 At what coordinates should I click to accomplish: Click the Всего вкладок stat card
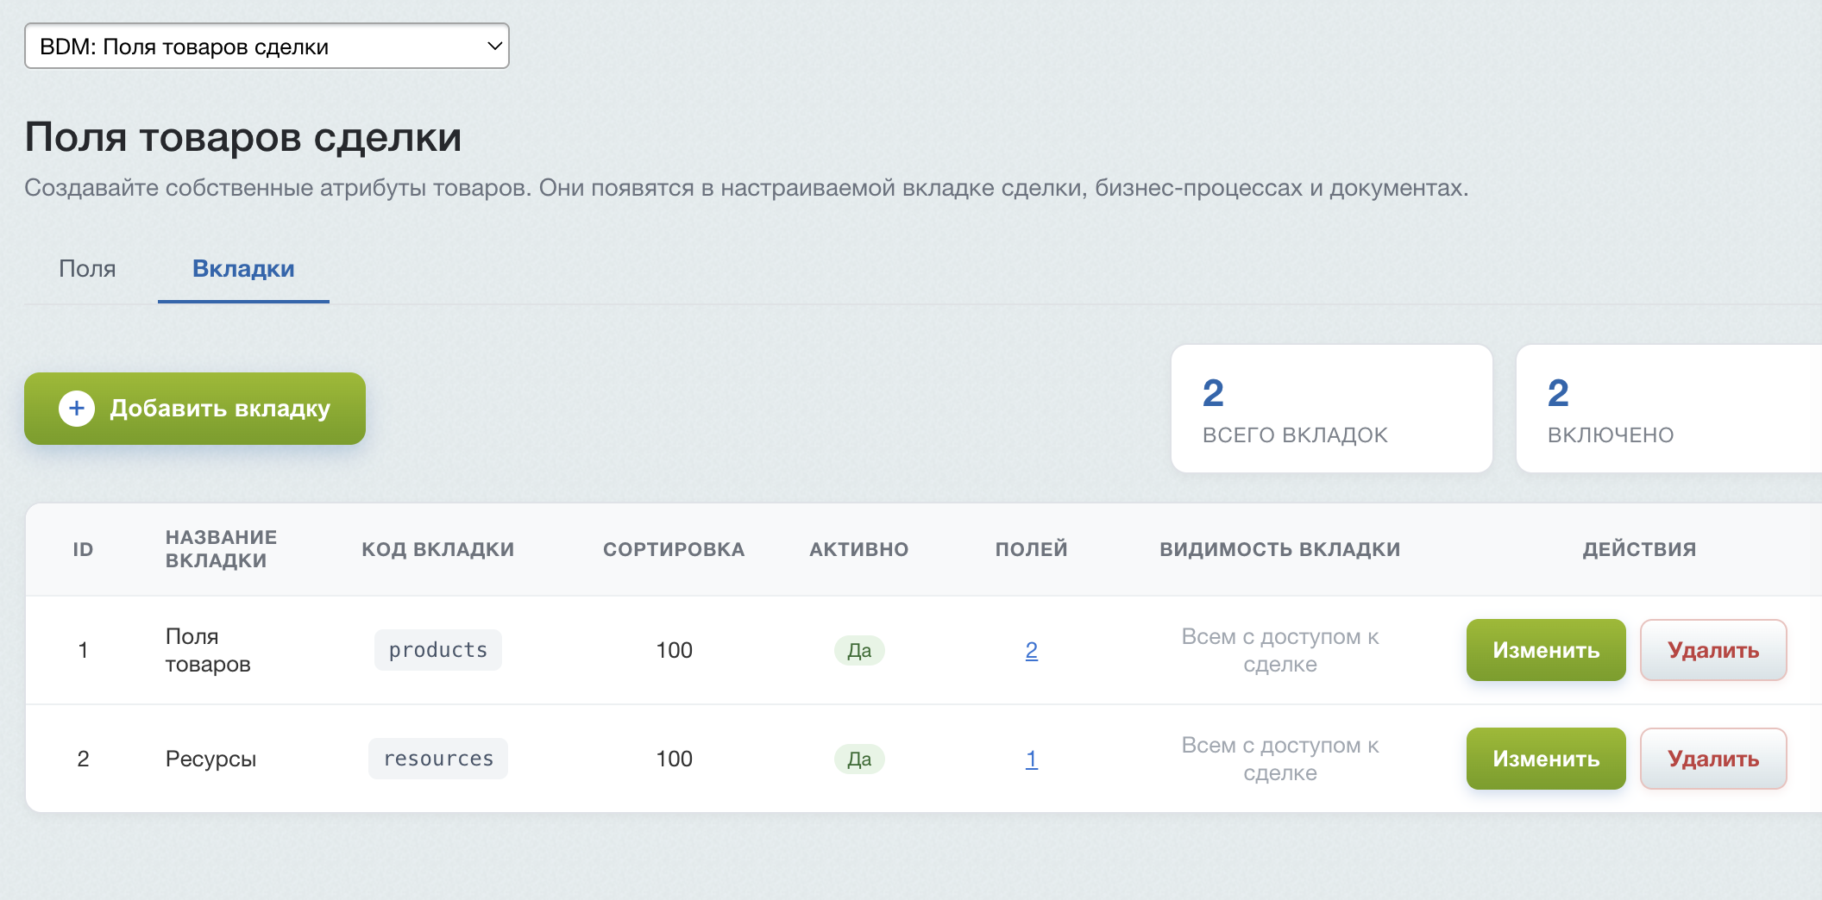pos(1332,409)
